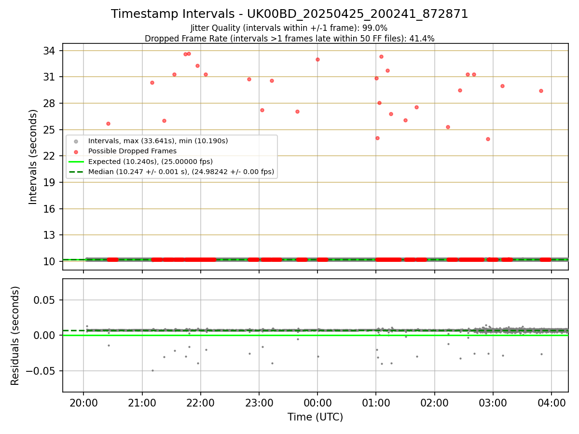This screenshot has width=579, height=434.
Task: Click the '22' tick on the intervals axis
Action: (x=50, y=156)
